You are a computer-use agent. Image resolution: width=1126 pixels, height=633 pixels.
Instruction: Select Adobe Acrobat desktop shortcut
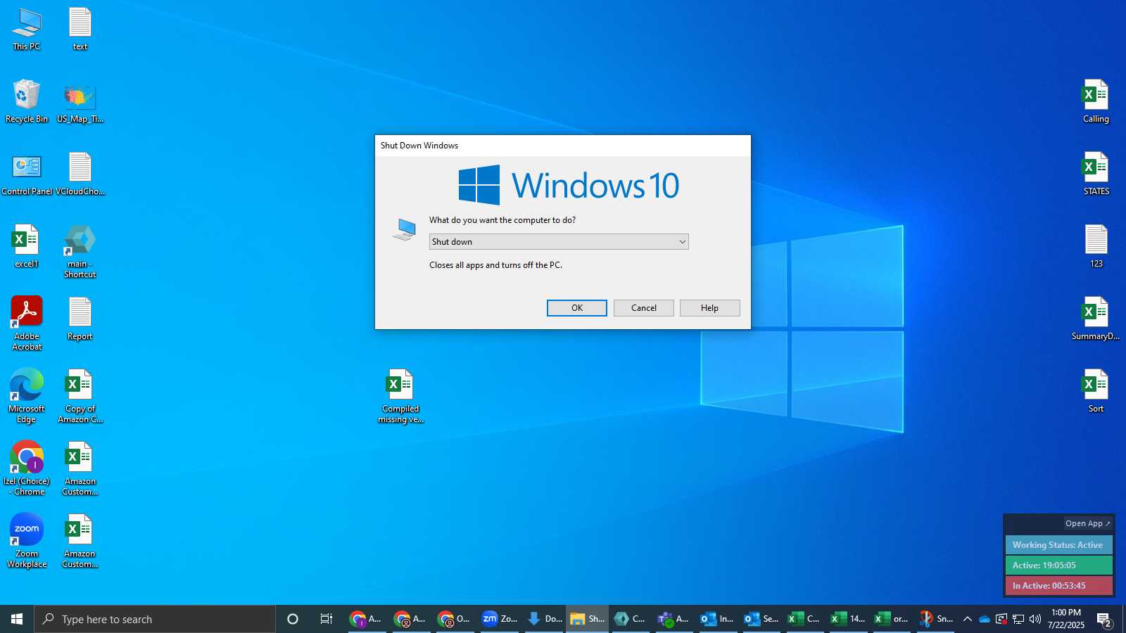27,324
